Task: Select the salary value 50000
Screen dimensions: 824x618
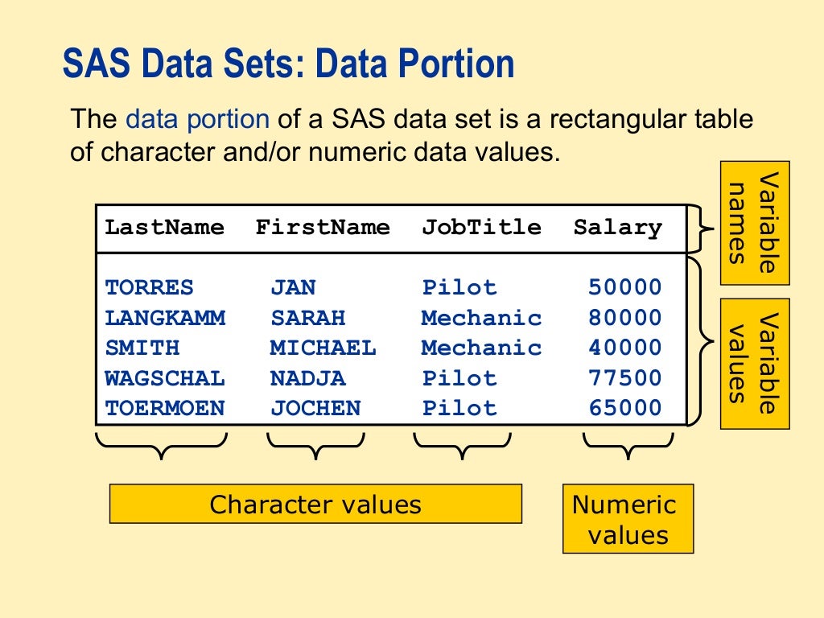Action: click(625, 287)
